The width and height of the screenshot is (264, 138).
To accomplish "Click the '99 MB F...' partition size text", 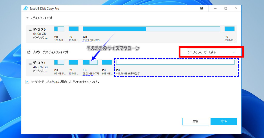I will (x=60, y=74).
